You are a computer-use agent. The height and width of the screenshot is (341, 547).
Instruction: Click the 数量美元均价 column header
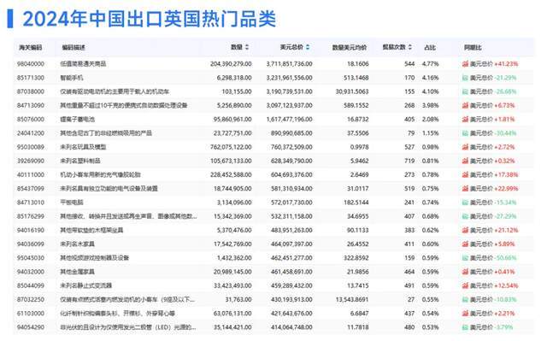pyautogui.click(x=350, y=47)
